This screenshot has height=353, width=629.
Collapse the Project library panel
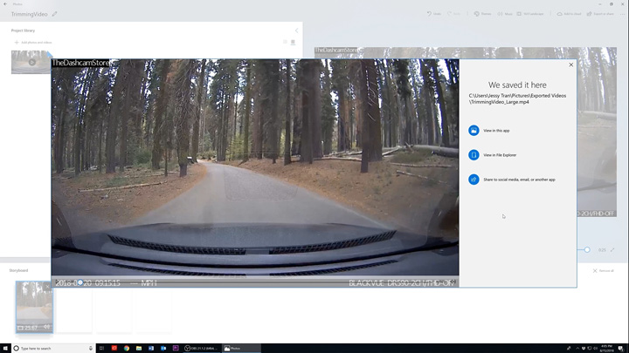(296, 31)
